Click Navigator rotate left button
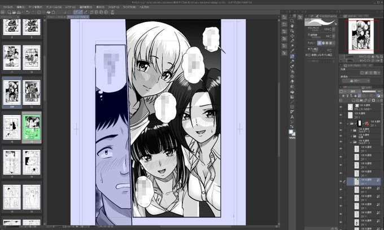 pyautogui.click(x=365, y=60)
